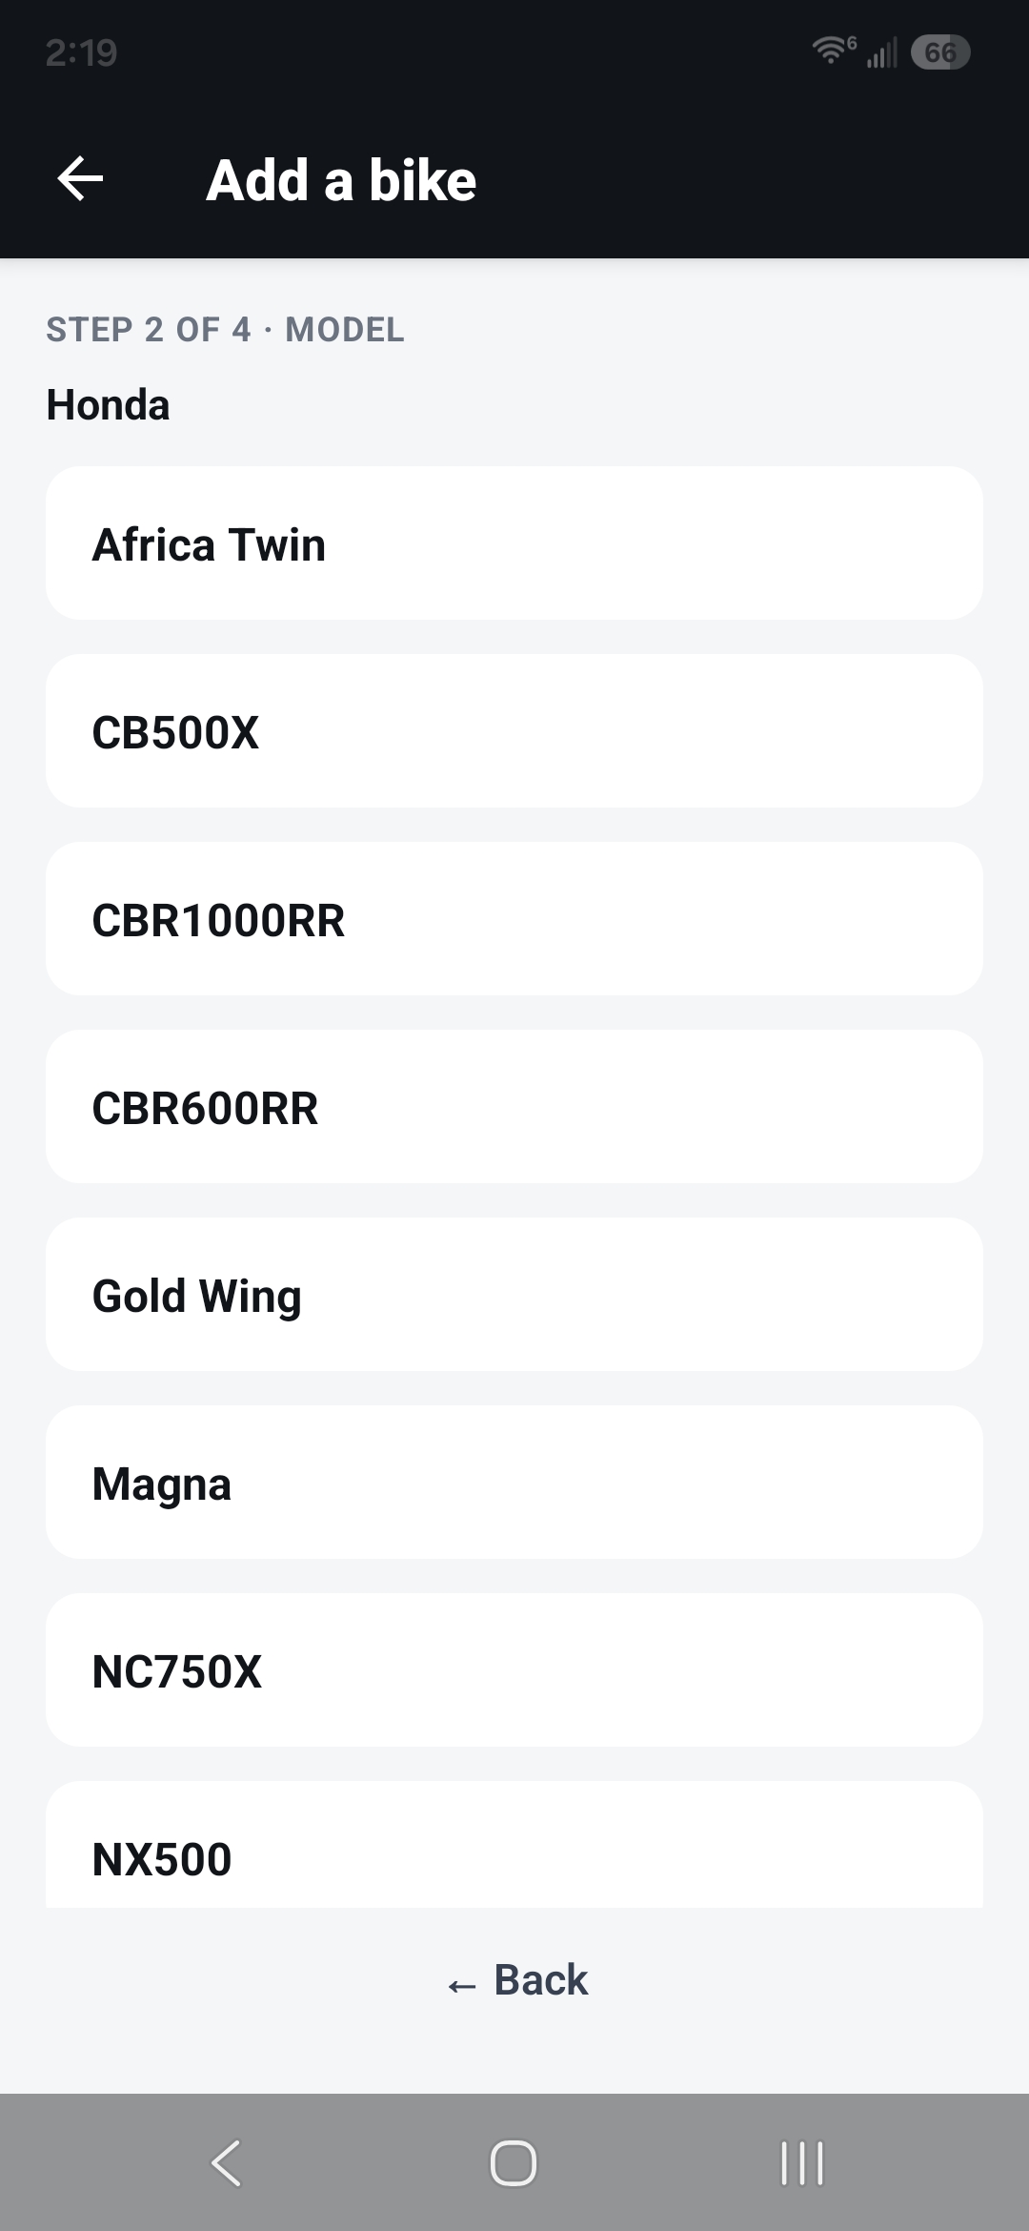Tap the cellular signal strength icon
1029x2231 pixels.
(x=882, y=51)
